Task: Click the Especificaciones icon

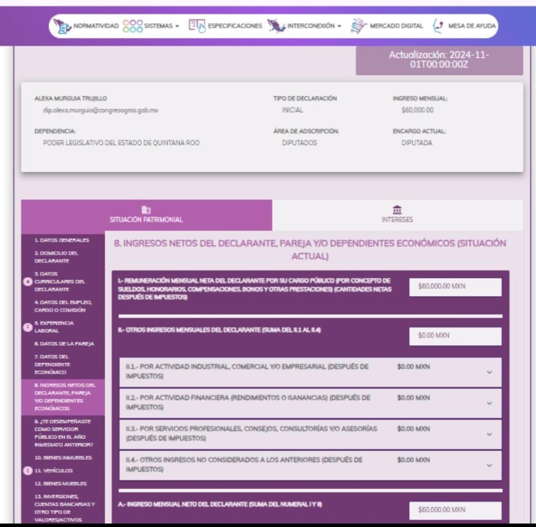Action: pyautogui.click(x=197, y=26)
